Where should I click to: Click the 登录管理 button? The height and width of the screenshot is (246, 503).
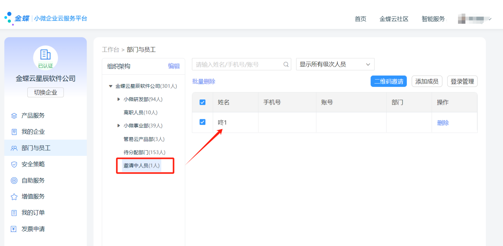tap(462, 81)
